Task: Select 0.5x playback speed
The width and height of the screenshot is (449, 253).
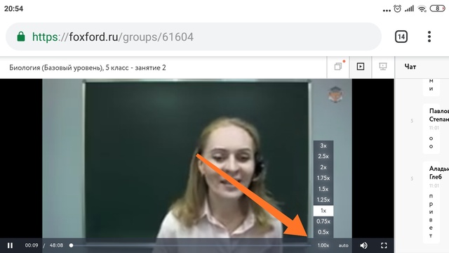Action: pos(323,232)
